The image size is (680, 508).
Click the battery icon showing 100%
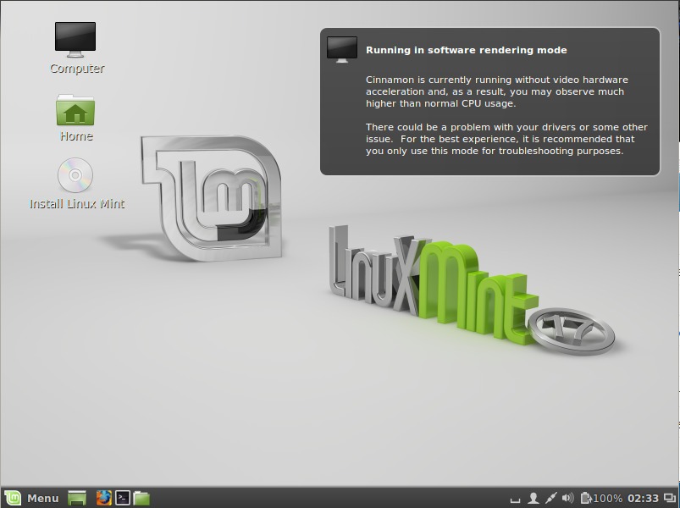coord(601,499)
